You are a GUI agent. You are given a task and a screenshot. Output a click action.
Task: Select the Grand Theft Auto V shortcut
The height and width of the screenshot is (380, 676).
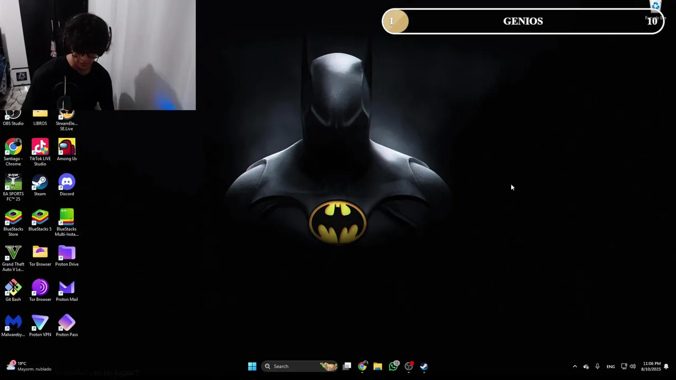click(x=13, y=258)
